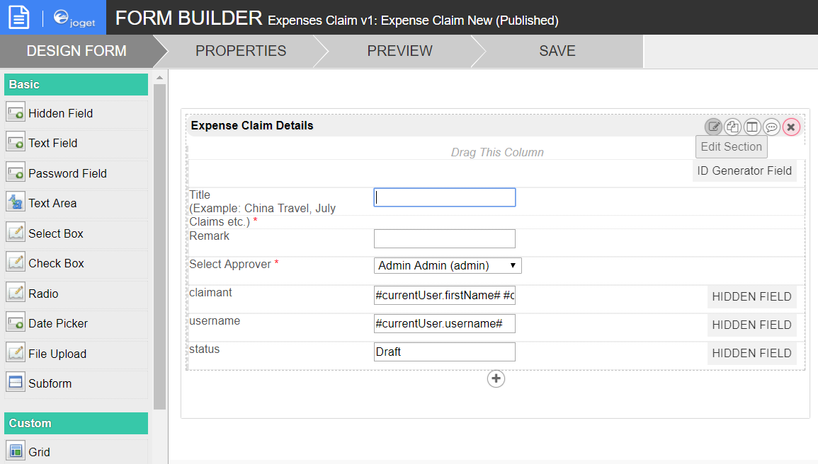Click the Edit Section pencil icon
818x464 pixels.
[713, 127]
